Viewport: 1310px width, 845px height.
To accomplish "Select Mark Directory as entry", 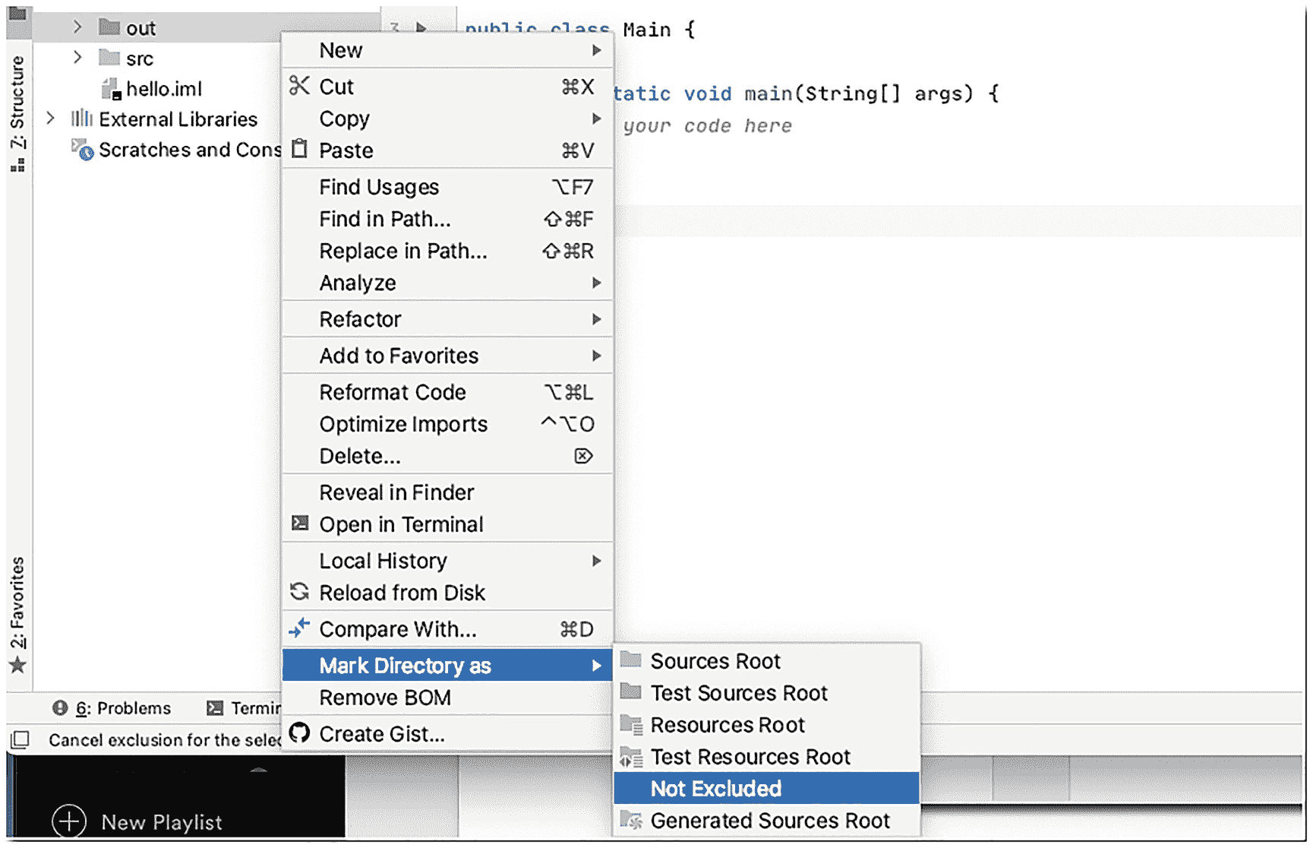I will 447,666.
